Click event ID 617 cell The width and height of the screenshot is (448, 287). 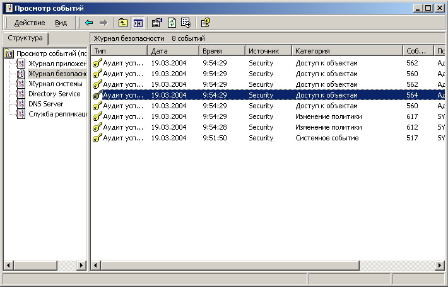coord(412,116)
